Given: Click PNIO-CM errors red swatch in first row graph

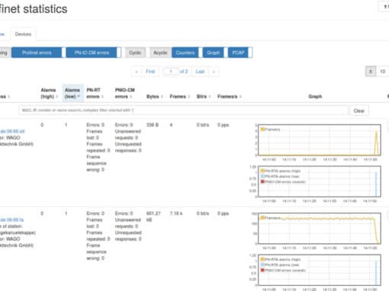Looking at the screenshot, I should click(x=262, y=182).
